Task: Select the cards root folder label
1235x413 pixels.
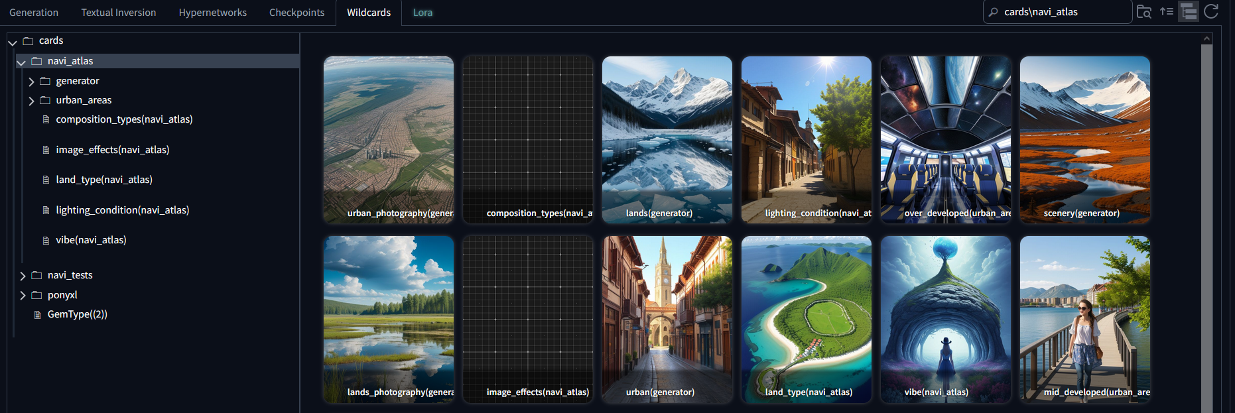Action: tap(51, 40)
